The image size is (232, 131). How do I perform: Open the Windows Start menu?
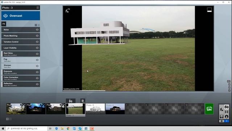[x=3, y=128]
